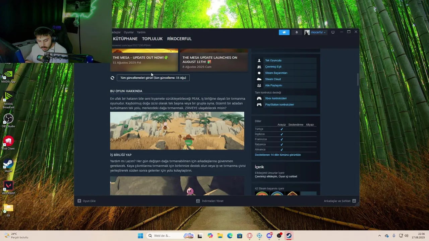Click the pink-haired climber image below İŞ BİRLİĞİ YAP
Screen dimensions: 429x241
[x=177, y=186]
